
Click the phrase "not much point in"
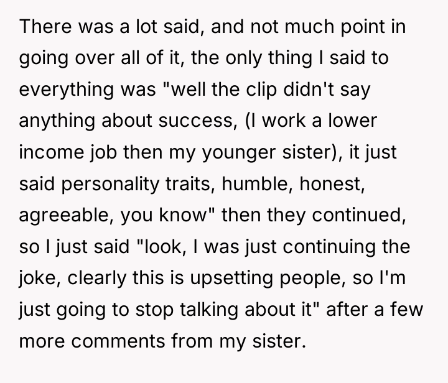tap(328, 26)
